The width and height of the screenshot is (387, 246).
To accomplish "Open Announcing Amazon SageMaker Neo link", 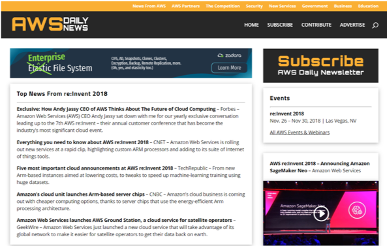I will (320, 167).
